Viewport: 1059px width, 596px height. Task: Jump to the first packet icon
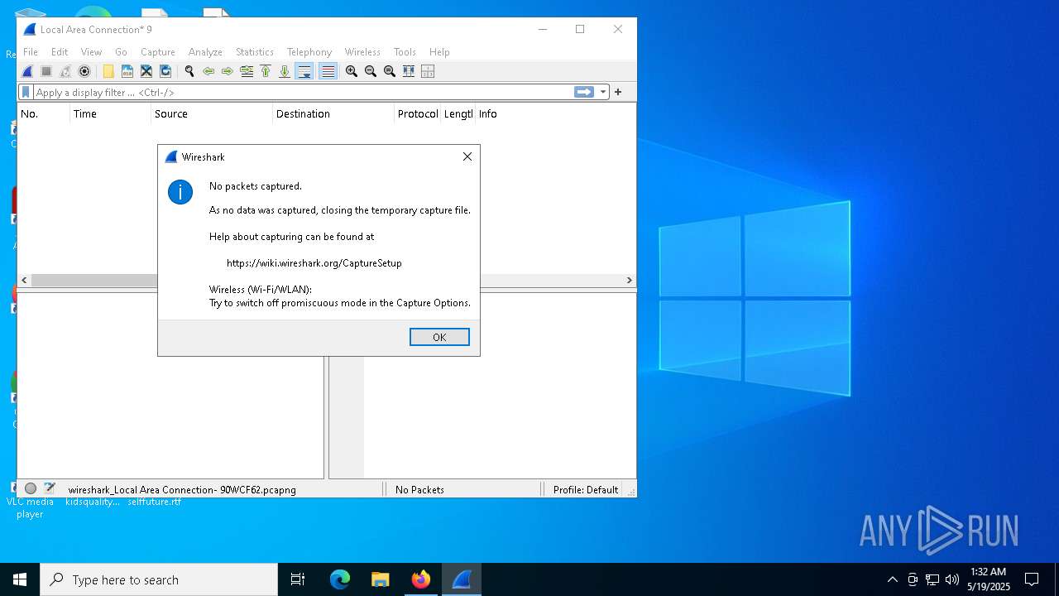tap(266, 71)
